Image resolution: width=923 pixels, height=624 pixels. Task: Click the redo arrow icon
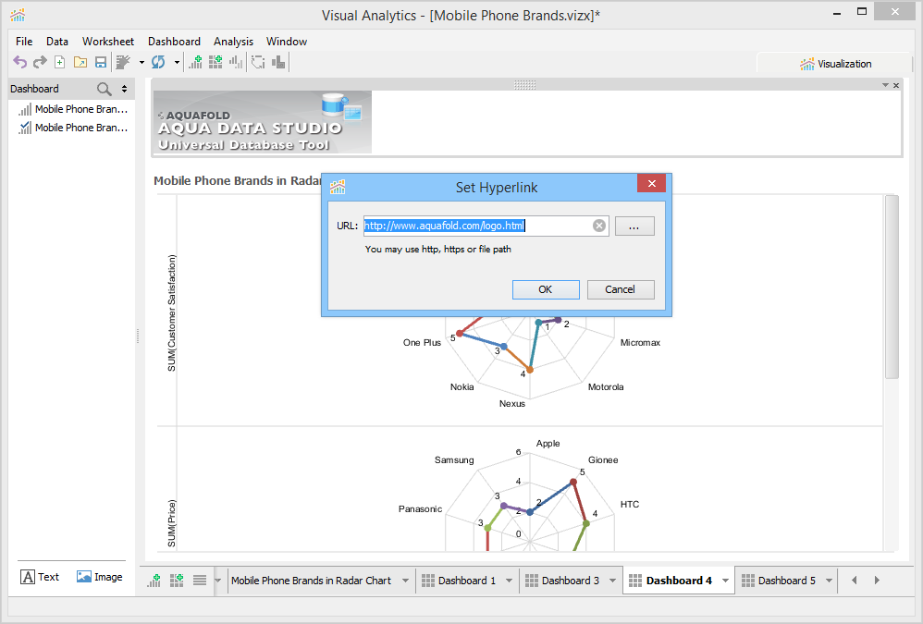(x=40, y=62)
